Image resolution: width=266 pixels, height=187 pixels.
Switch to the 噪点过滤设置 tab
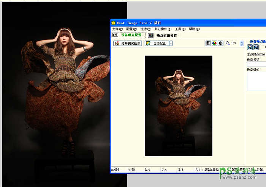click(x=163, y=35)
